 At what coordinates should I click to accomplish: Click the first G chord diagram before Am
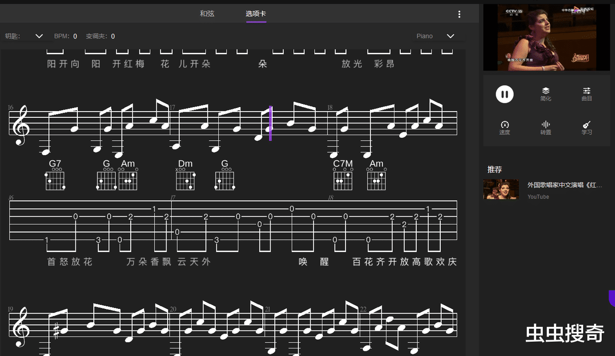click(106, 179)
